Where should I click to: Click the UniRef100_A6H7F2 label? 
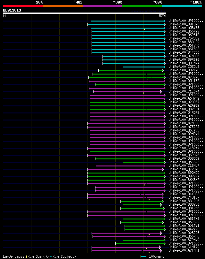click(184, 98)
